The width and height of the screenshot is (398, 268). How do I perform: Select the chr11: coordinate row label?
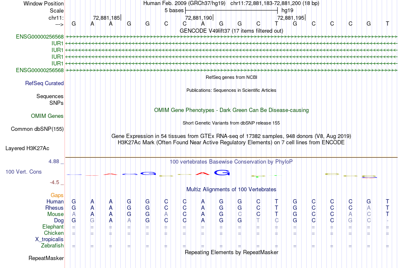(56, 18)
